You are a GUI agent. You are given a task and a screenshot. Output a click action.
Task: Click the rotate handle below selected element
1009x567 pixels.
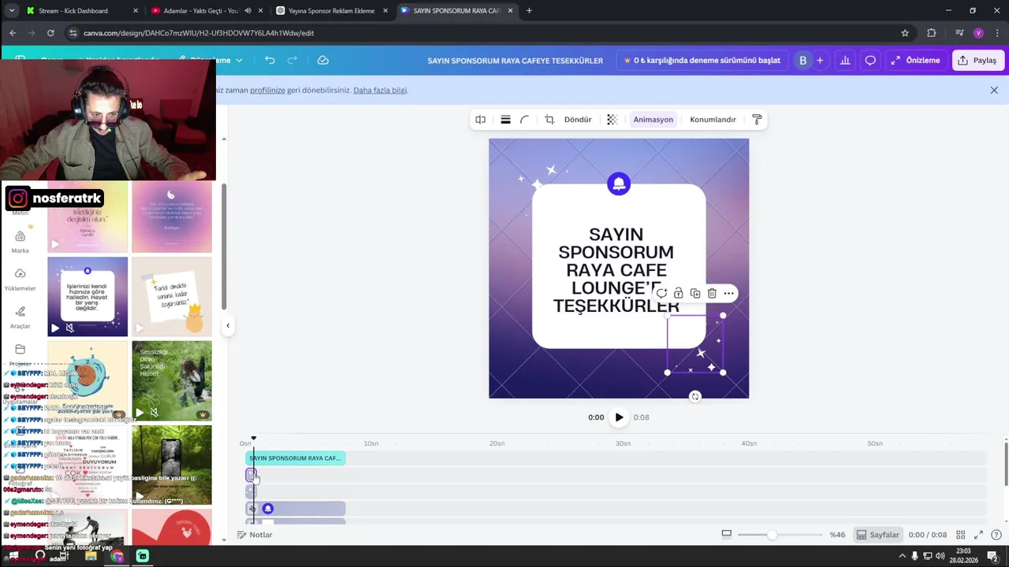(x=695, y=397)
